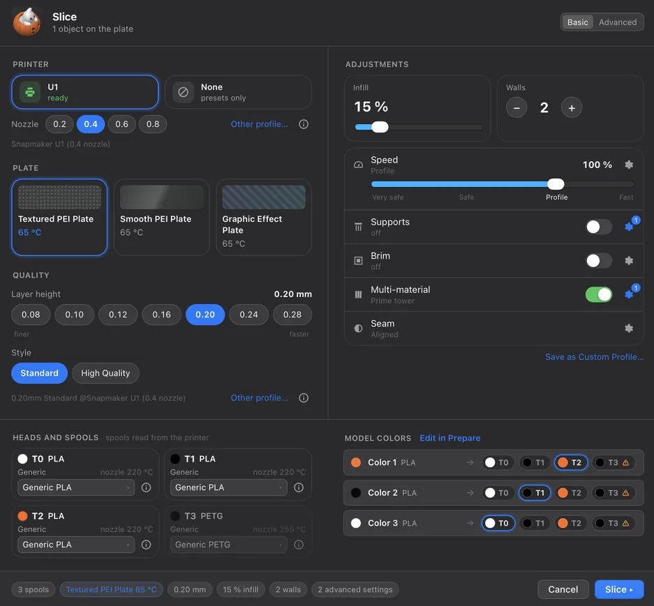Enable the Supports toggle

(599, 227)
